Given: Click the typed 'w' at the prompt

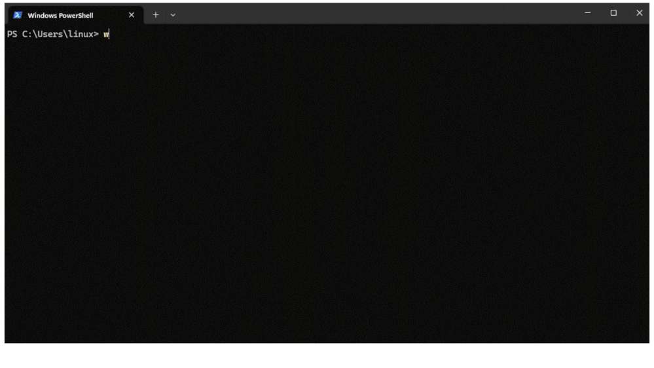Looking at the screenshot, I should point(106,34).
